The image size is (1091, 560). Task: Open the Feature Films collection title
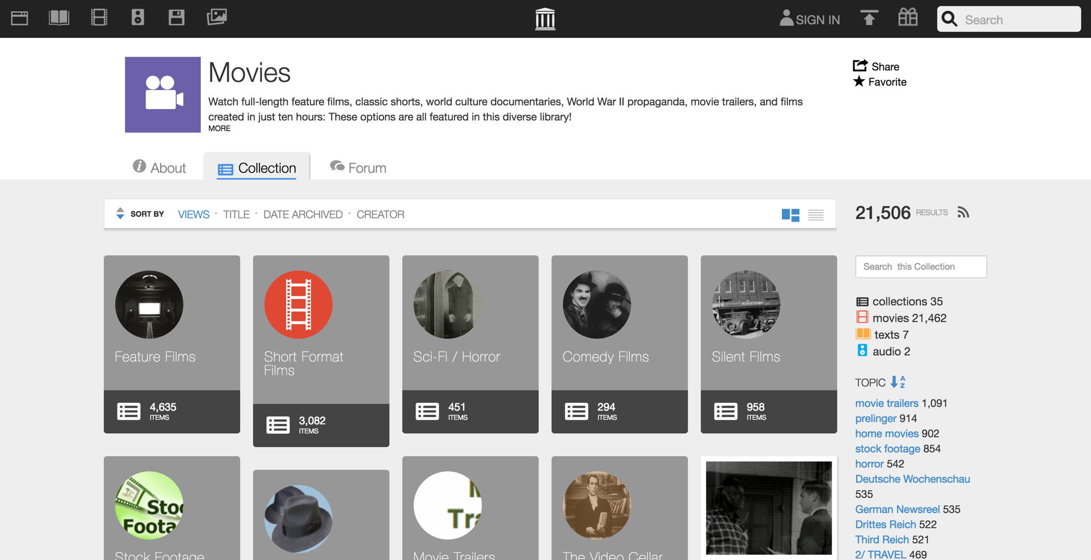point(155,356)
